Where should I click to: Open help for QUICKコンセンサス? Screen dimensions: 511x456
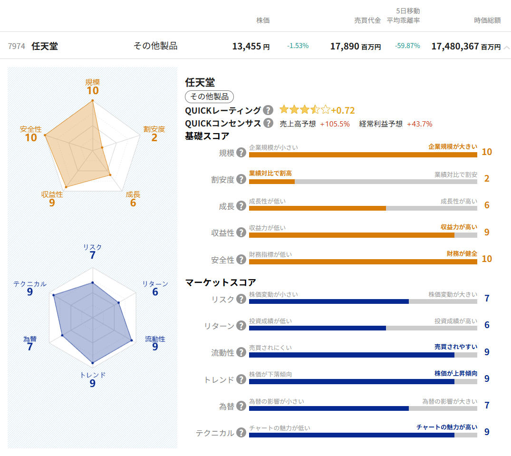(x=268, y=123)
